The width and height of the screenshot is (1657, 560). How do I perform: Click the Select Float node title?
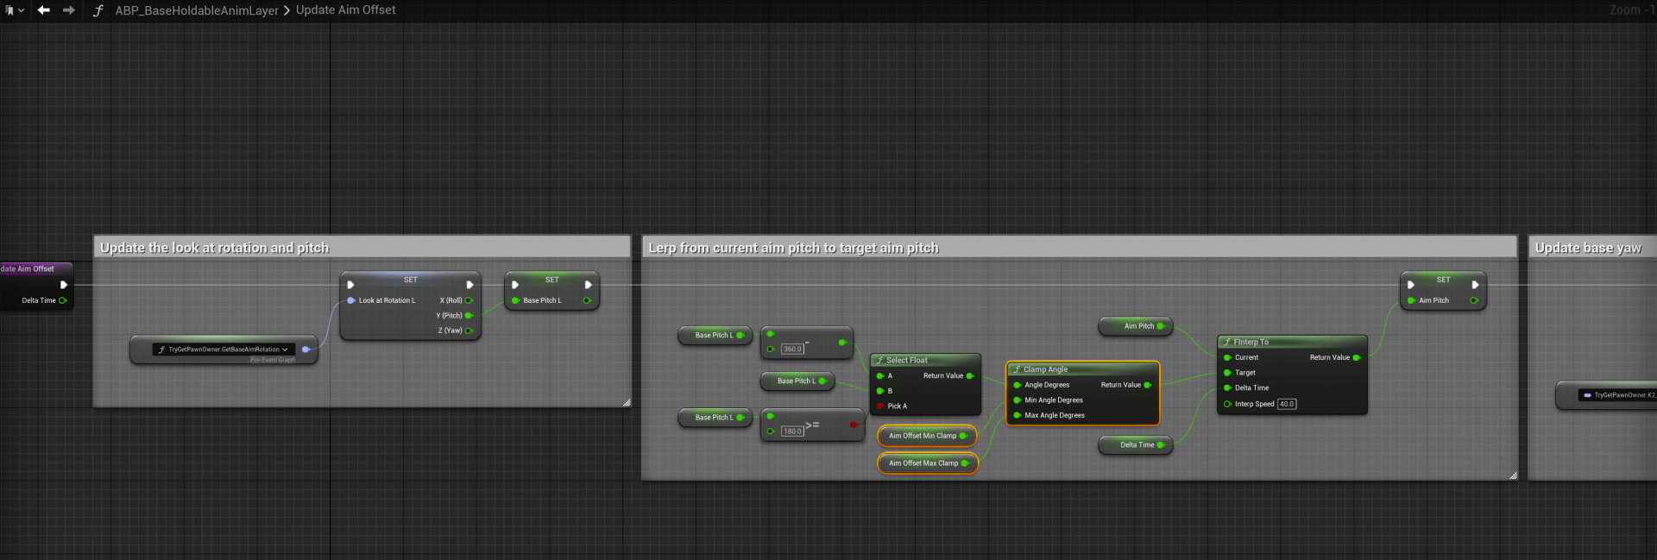(x=906, y=360)
